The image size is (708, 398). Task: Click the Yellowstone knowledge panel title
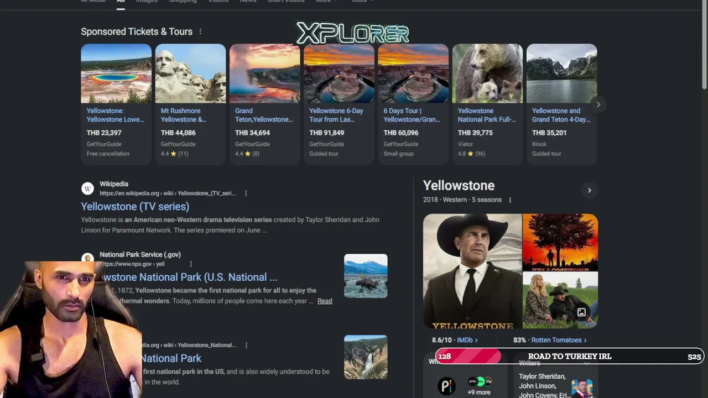tap(459, 186)
